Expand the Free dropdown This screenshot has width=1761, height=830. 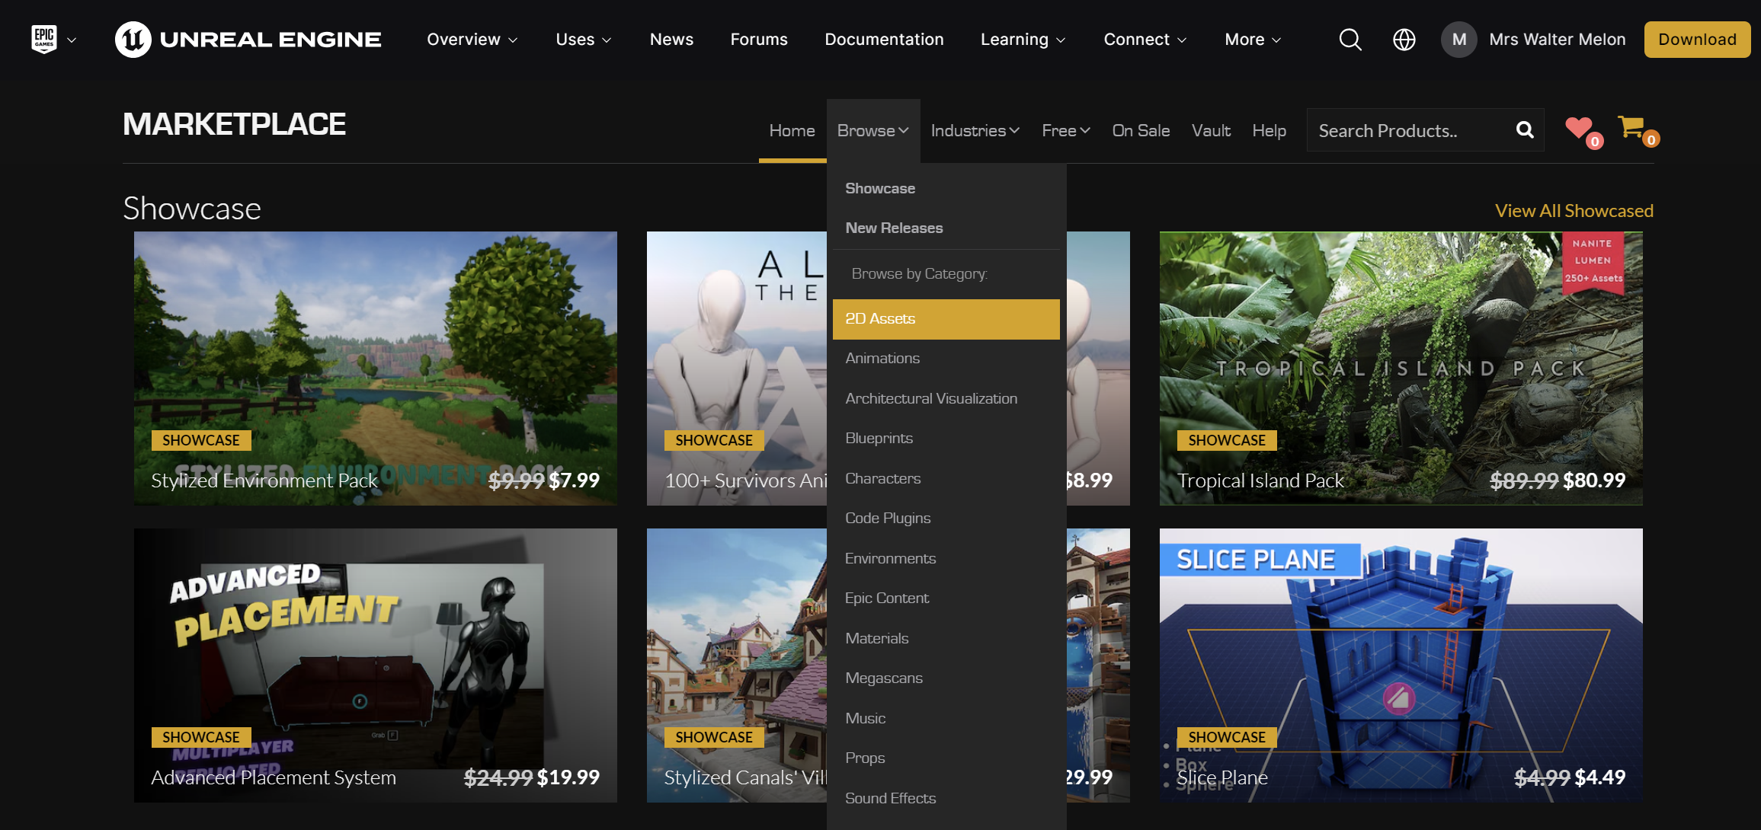tap(1066, 131)
